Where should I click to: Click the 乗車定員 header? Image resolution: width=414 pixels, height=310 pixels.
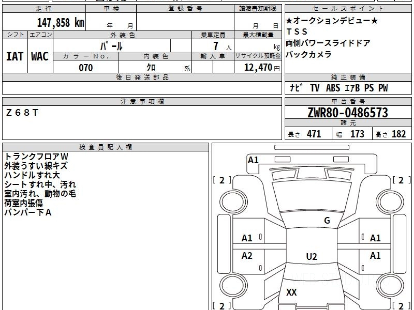(213, 35)
